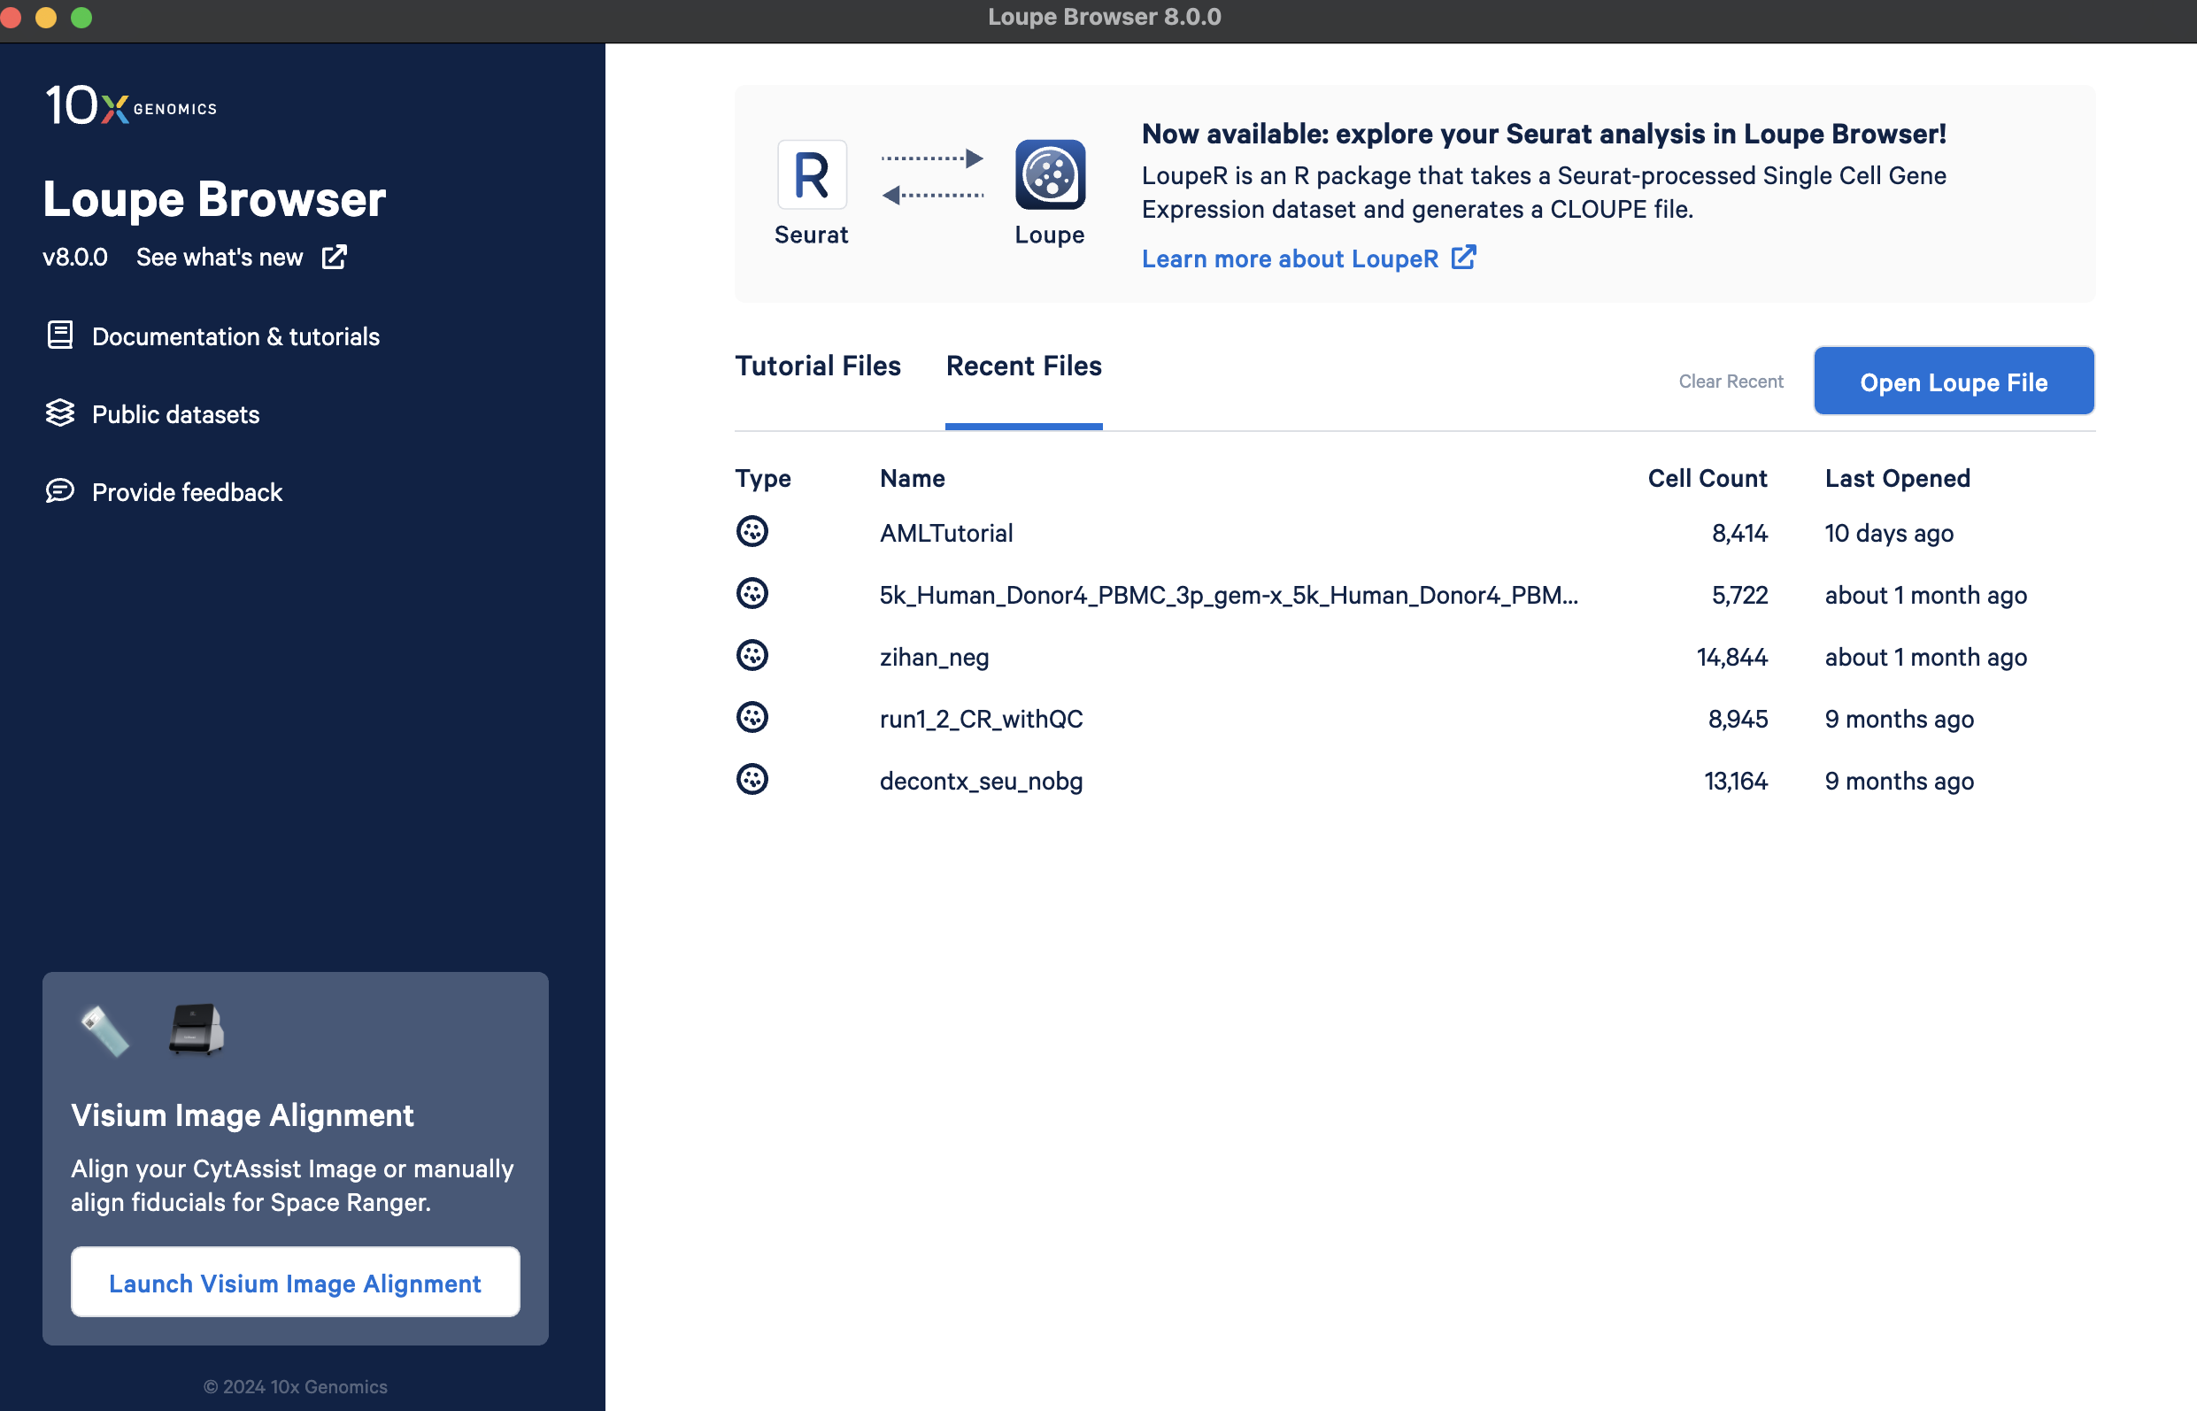Click the Loupe app icon in banner

tap(1050, 175)
